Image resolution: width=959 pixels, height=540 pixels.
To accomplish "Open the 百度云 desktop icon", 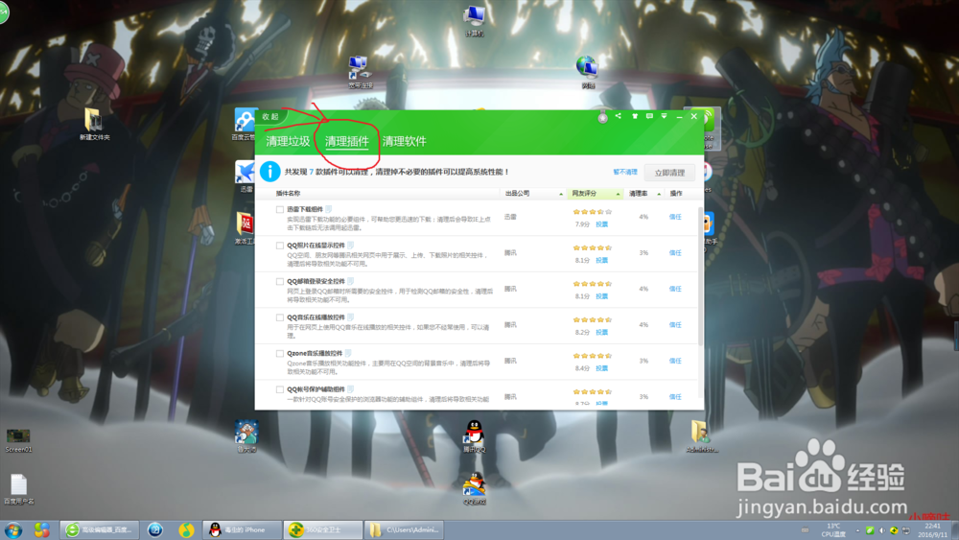I will pos(245,125).
